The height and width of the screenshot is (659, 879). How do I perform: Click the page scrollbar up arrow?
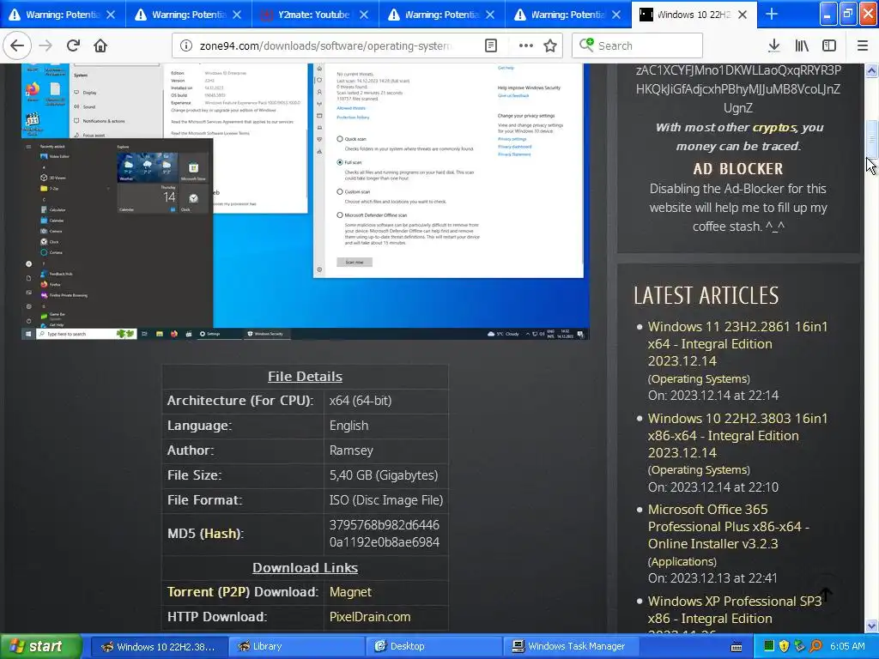(x=872, y=70)
